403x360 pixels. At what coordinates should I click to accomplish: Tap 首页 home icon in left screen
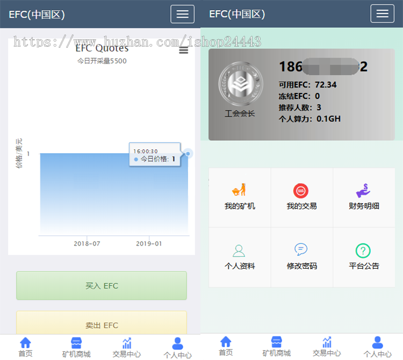click(25, 342)
